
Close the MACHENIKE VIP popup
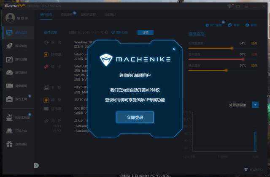174,49
